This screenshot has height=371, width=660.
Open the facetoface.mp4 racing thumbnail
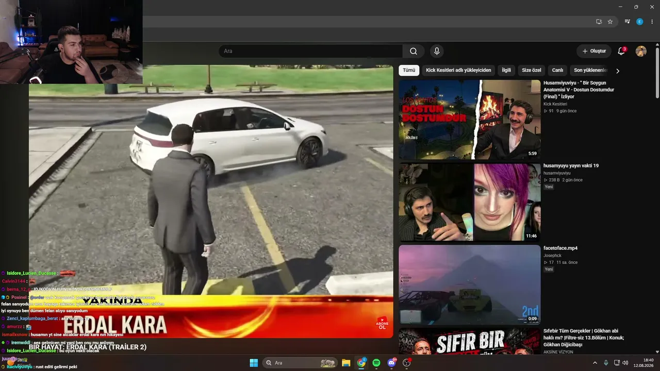(470, 284)
